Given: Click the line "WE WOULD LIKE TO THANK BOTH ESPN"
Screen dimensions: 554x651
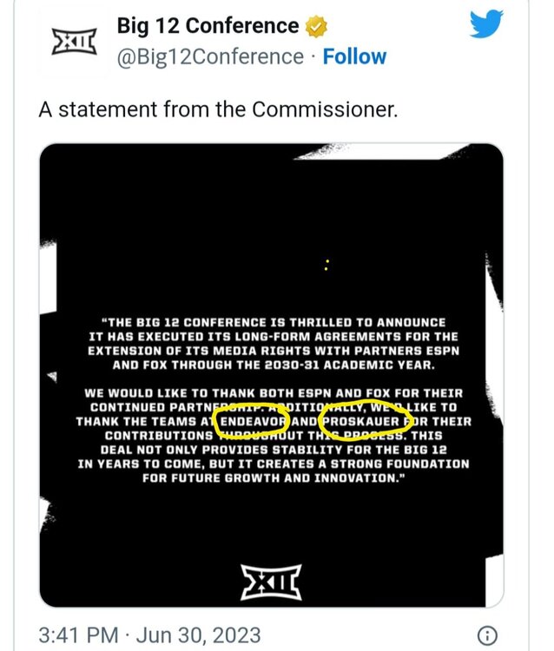Looking at the screenshot, I should [272, 392].
